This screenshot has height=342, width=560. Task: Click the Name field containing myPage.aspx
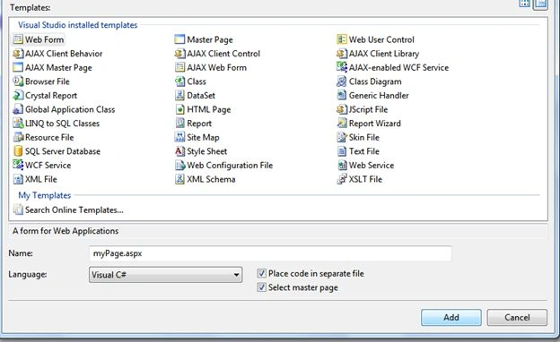click(270, 253)
